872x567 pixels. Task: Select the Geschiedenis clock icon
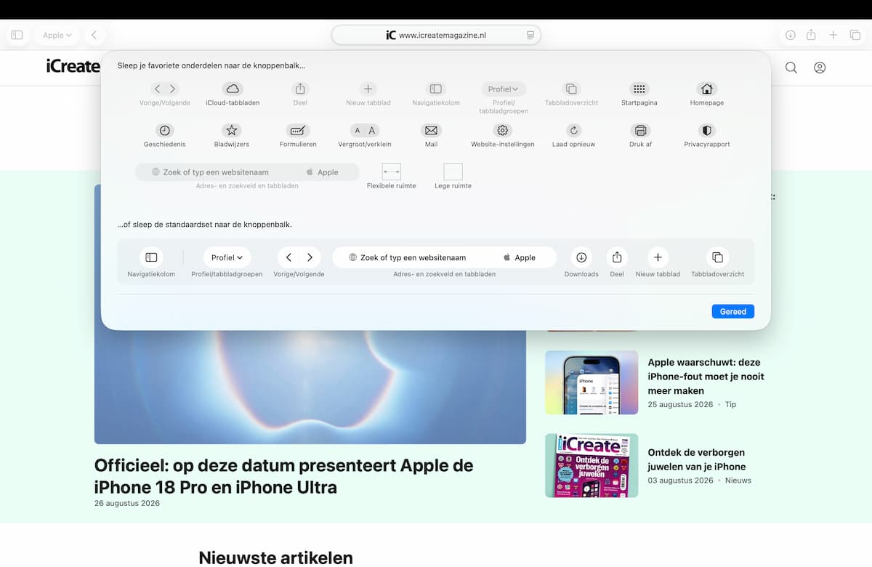click(165, 130)
